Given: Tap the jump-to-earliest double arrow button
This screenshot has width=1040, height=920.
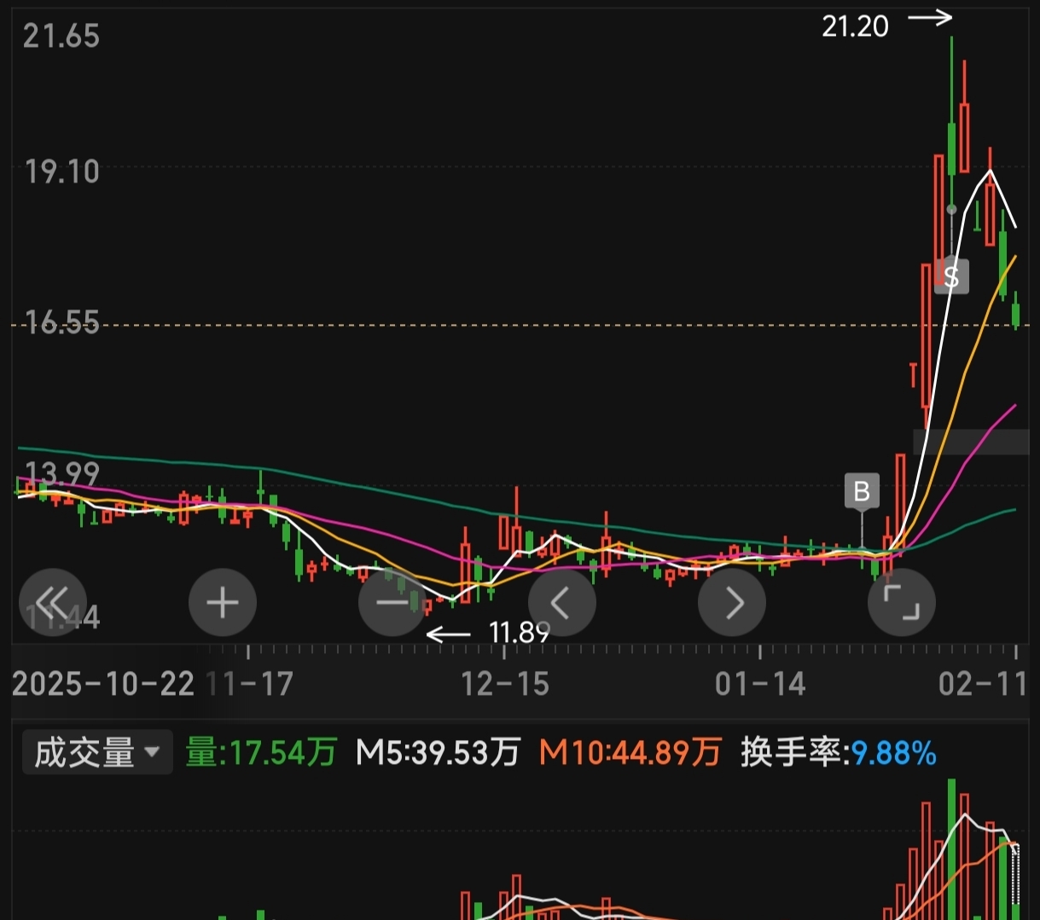Looking at the screenshot, I should [x=52, y=603].
